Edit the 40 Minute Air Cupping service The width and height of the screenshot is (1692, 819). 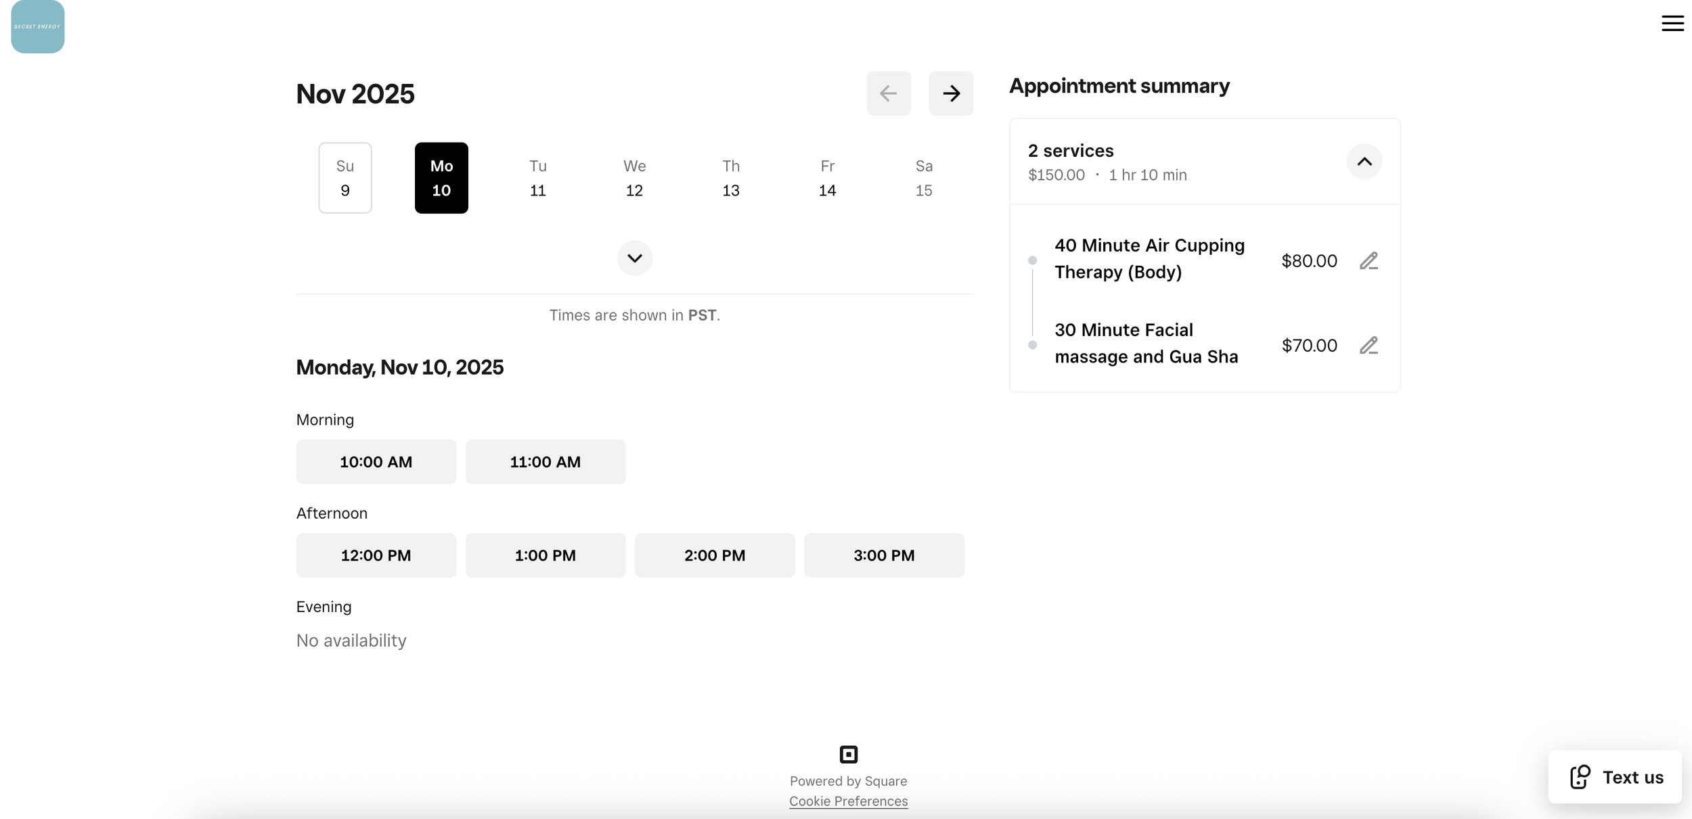(1368, 261)
